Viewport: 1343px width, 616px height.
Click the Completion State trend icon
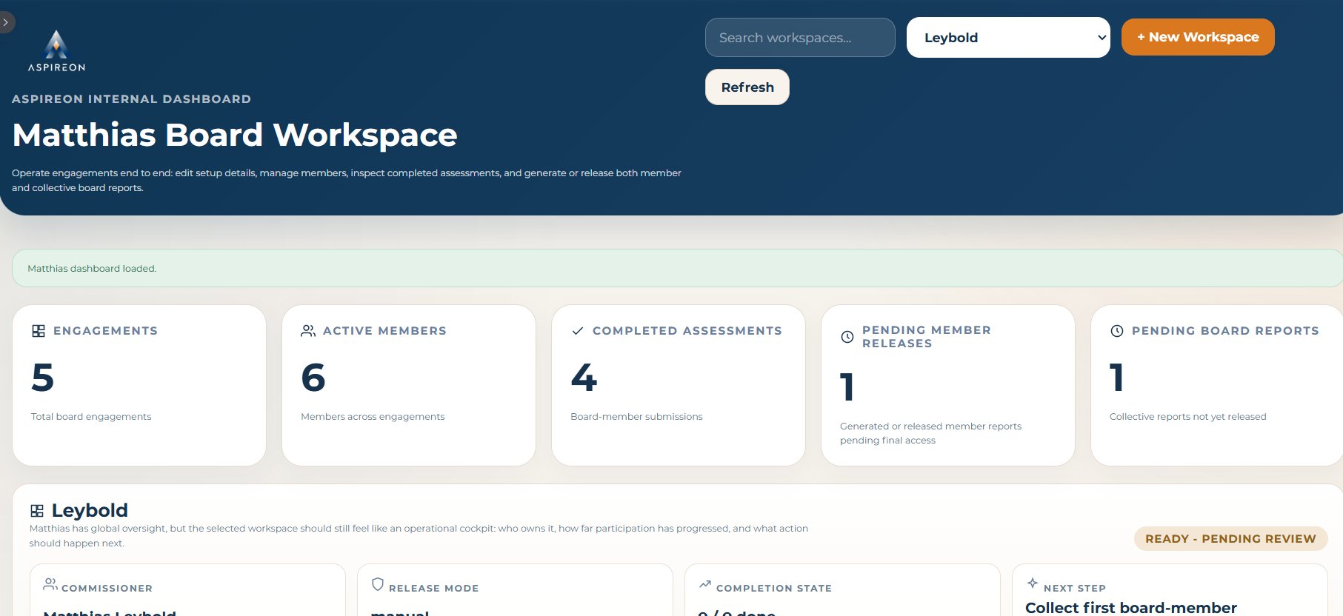click(705, 584)
